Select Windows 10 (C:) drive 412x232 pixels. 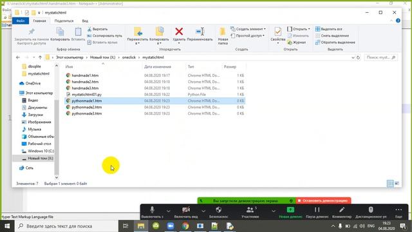[x=41, y=151]
